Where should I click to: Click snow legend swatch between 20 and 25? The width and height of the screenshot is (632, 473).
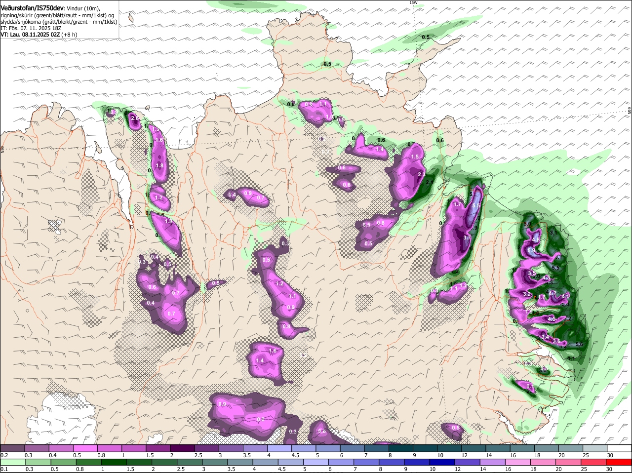(x=571, y=448)
